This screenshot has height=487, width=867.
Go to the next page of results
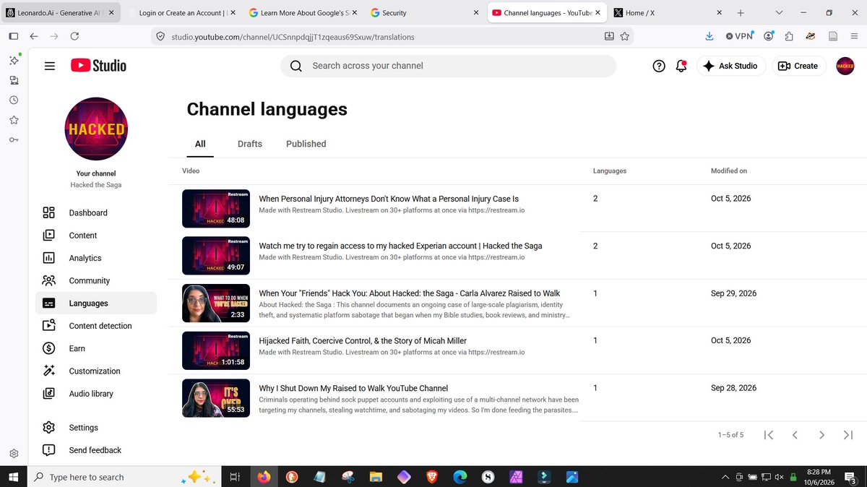pos(821,435)
